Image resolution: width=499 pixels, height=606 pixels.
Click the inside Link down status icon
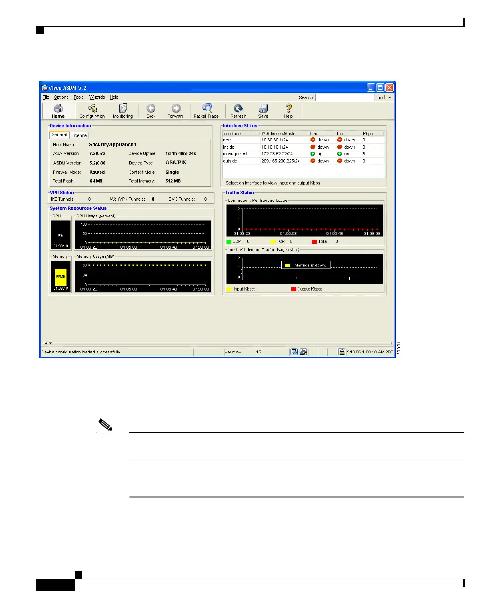click(x=340, y=147)
